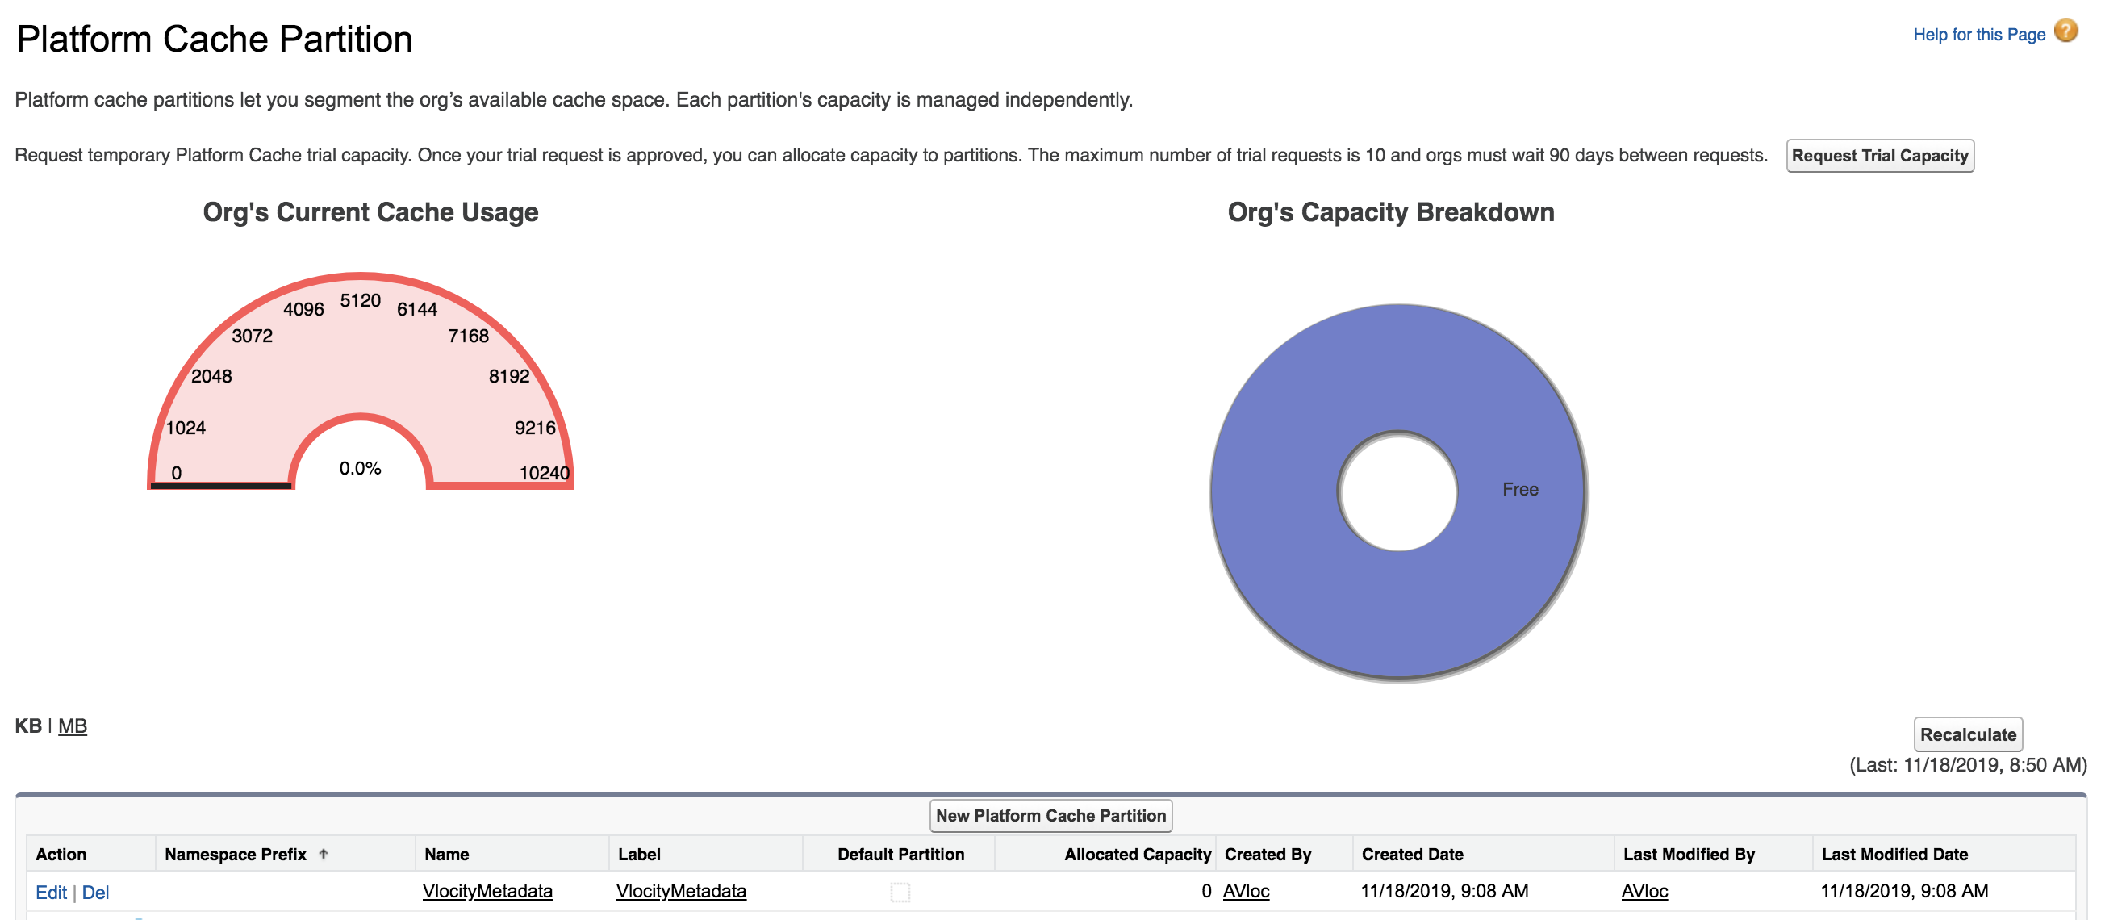This screenshot has width=2101, height=920.
Task: Click the New Platform Cache Partition button
Action: point(1050,815)
